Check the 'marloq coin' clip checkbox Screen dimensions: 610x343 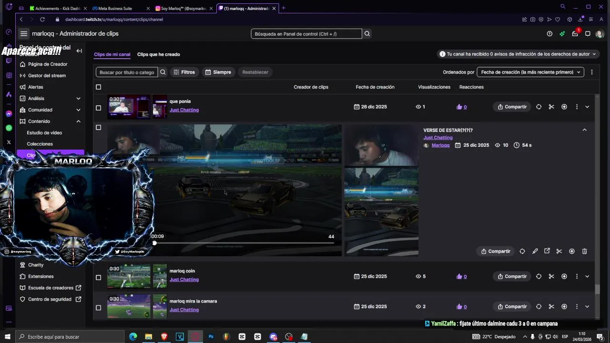coord(99,278)
